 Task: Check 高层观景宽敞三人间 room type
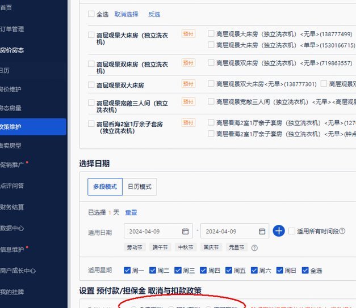91,103
